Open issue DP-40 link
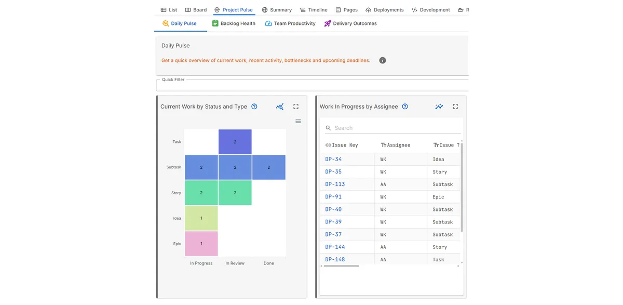 333,209
